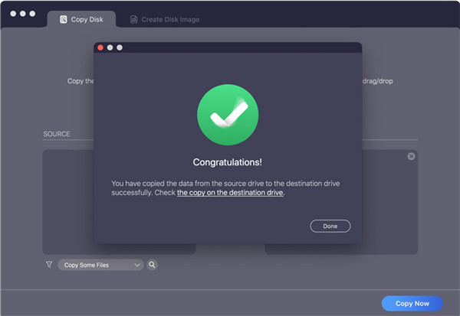Screen dimensions: 460x316
Task: Click the Create Disk Image document icon
Action: pyautogui.click(x=133, y=19)
